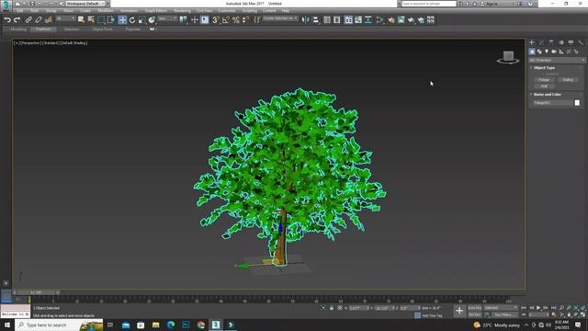Open the reference coordinate system dropdown
This screenshot has width=588, height=331.
(x=167, y=18)
